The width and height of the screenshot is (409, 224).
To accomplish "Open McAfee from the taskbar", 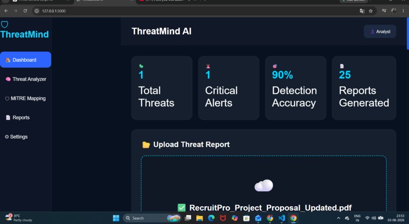I will (x=223, y=218).
